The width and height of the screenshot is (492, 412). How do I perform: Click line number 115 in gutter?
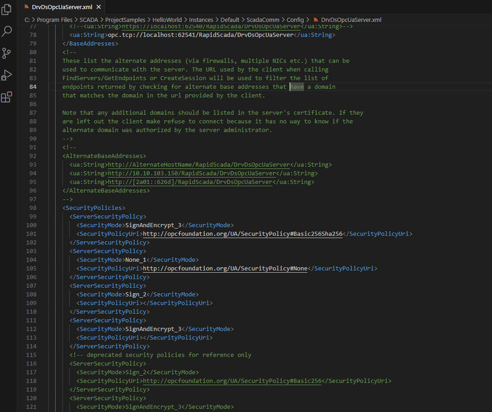31,355
